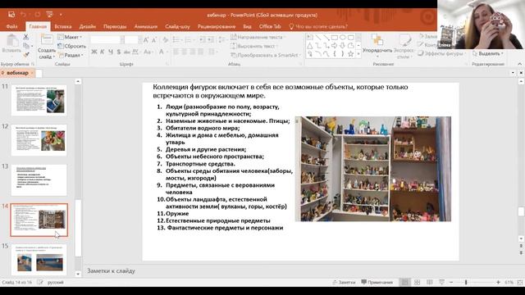Screen dimensions: 525x295
Task: Open Выровнять текст dropdown
Action: click(x=253, y=46)
